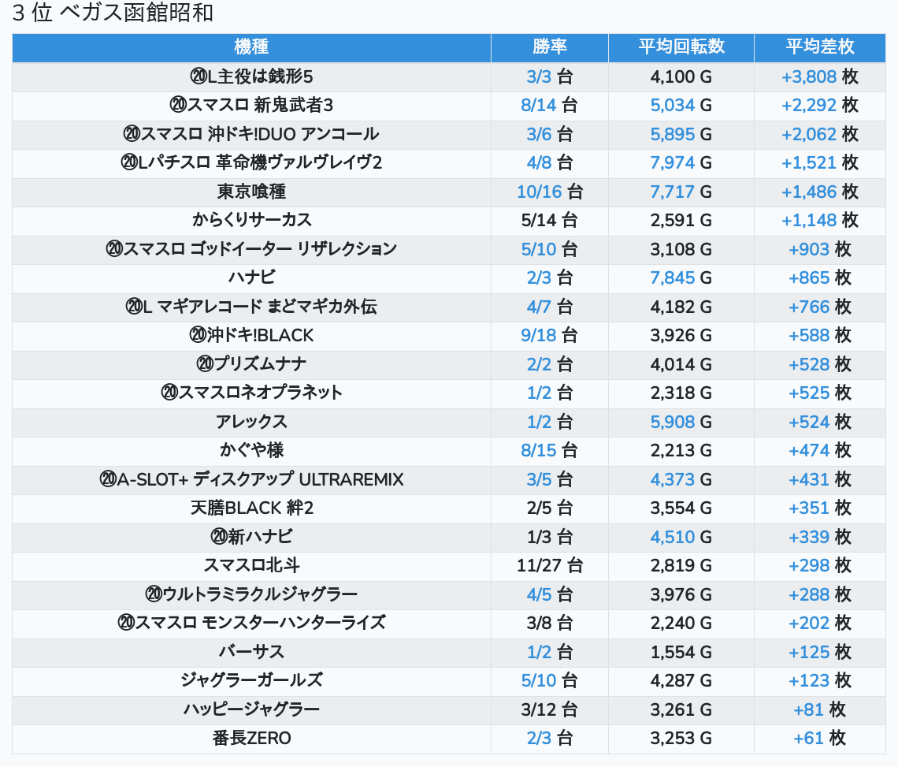Click the +61 value for 番長ZERO
Image resolution: width=898 pixels, height=767 pixels.
tap(809, 738)
